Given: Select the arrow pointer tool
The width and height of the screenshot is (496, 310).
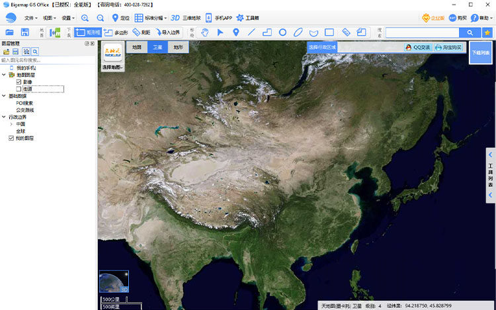Looking at the screenshot, I should click(220, 32).
